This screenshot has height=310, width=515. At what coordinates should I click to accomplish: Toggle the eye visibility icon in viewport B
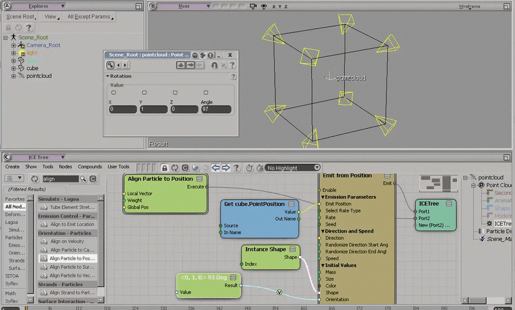(264, 6)
